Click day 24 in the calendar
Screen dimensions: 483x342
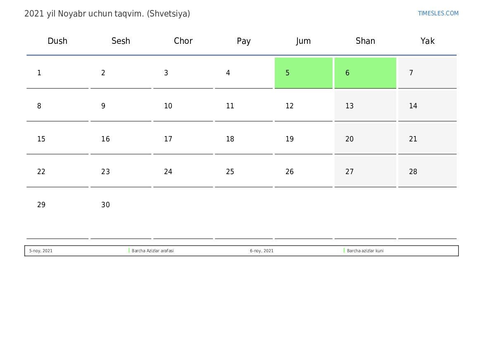point(183,172)
